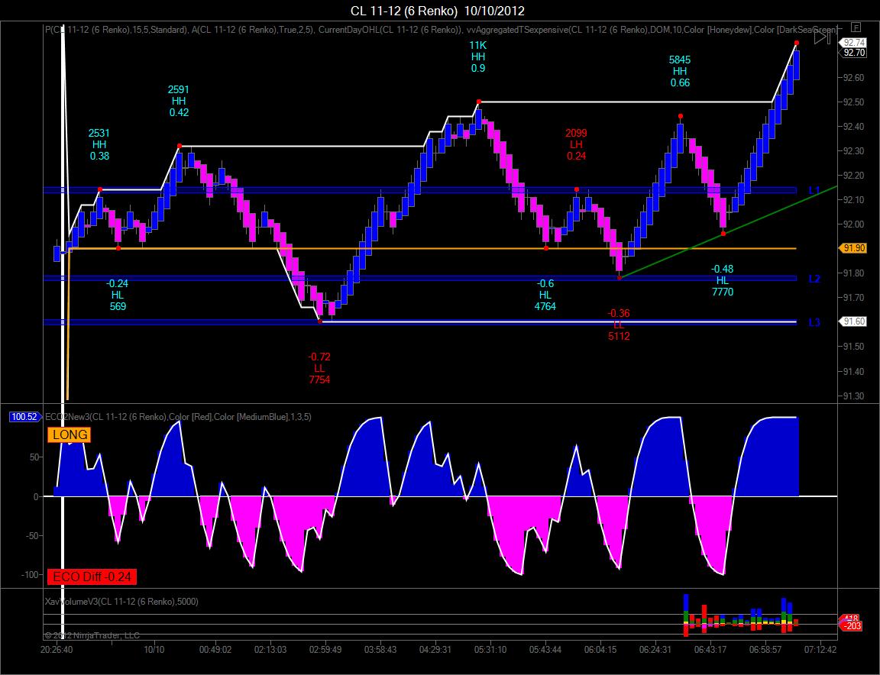The image size is (880, 675).
Task: Select the 92.70 current price marker
Action: [853, 53]
